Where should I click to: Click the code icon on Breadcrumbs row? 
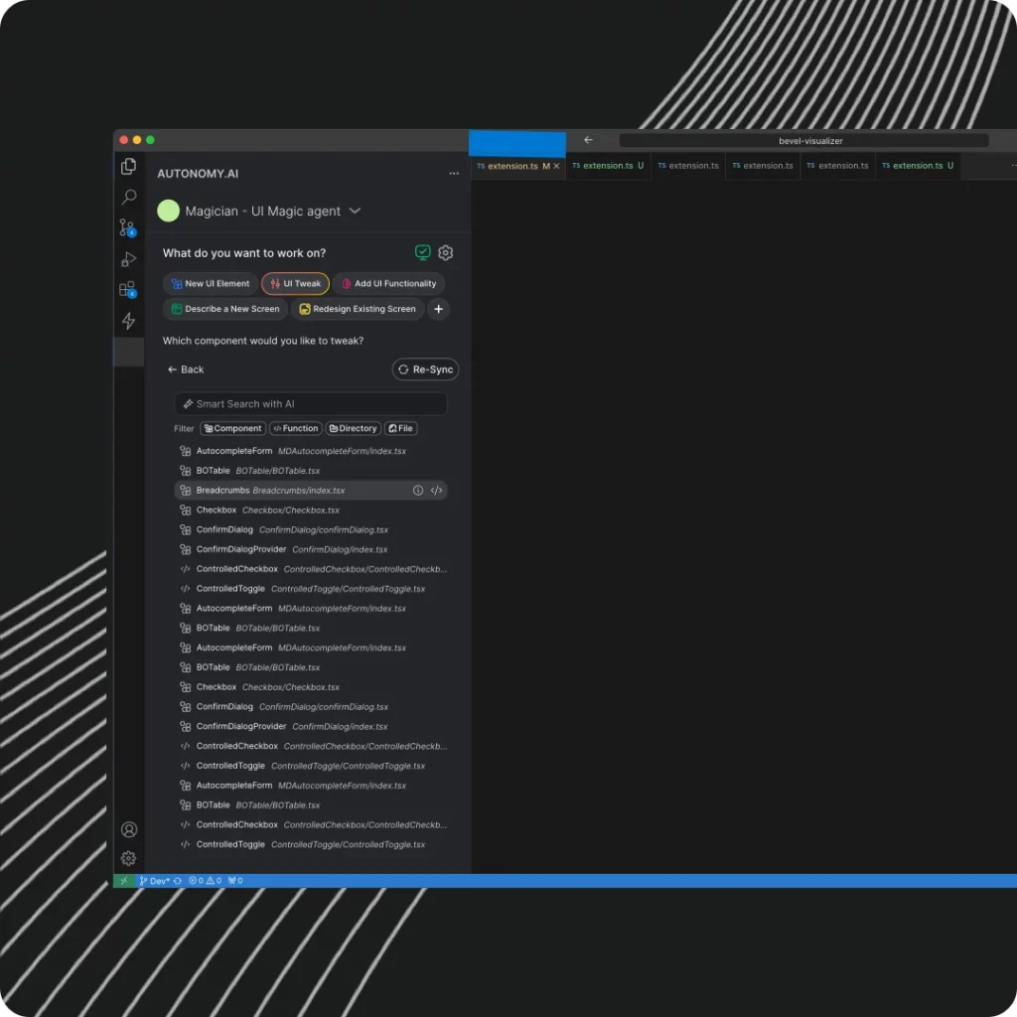pos(436,491)
